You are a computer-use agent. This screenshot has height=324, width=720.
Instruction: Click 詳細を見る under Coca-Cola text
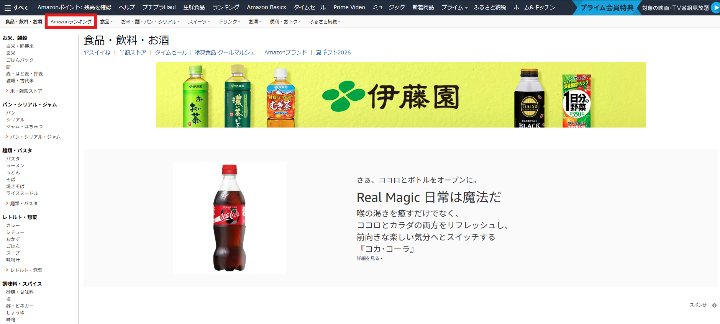click(x=369, y=259)
